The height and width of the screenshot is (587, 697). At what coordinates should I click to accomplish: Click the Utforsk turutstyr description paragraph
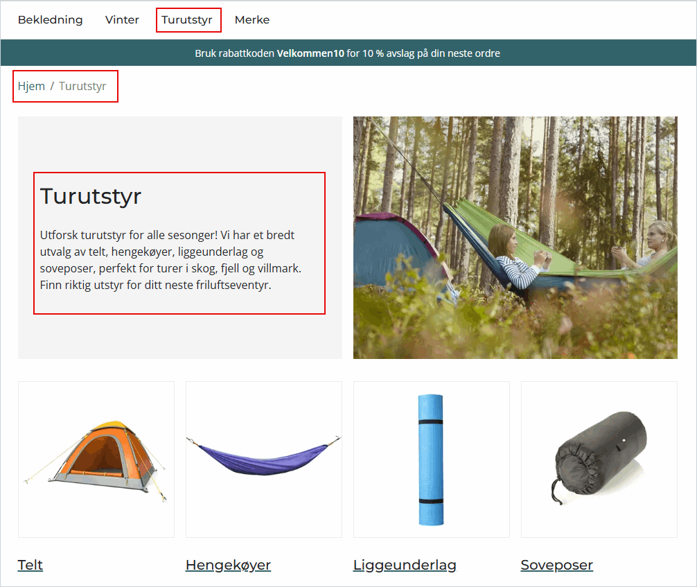tap(172, 260)
